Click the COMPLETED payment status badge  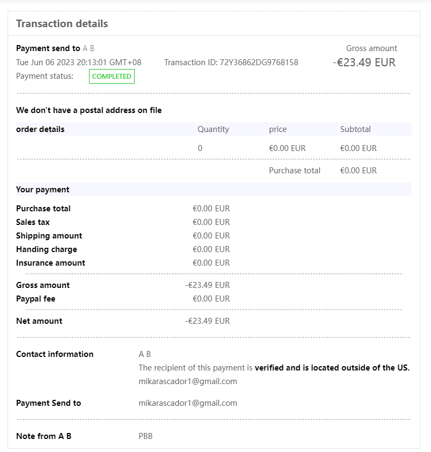click(111, 77)
